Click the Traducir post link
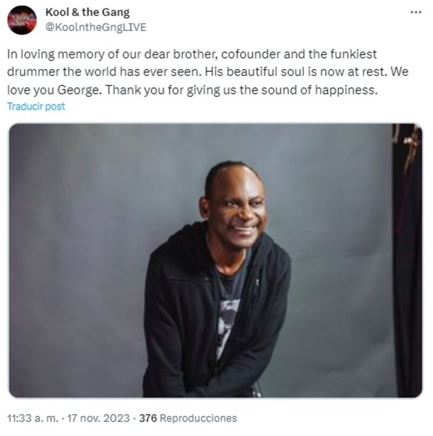Viewport: 433px width, 436px height. click(x=36, y=107)
